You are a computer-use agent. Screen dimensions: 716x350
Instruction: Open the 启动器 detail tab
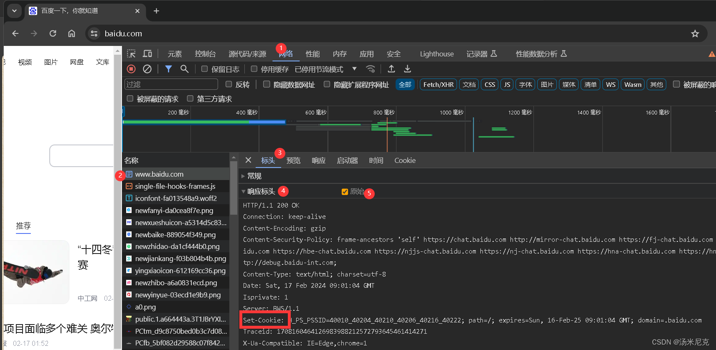coord(347,160)
